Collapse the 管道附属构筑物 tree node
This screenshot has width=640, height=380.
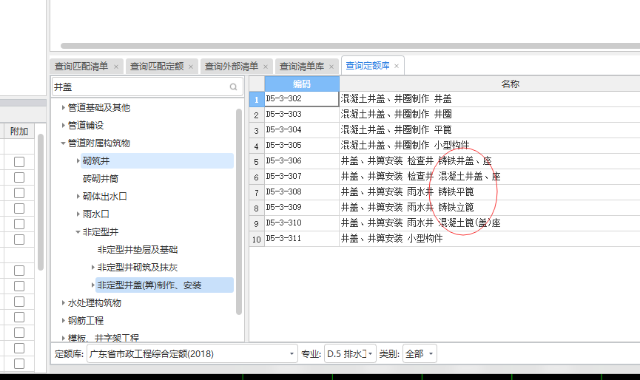pos(64,143)
